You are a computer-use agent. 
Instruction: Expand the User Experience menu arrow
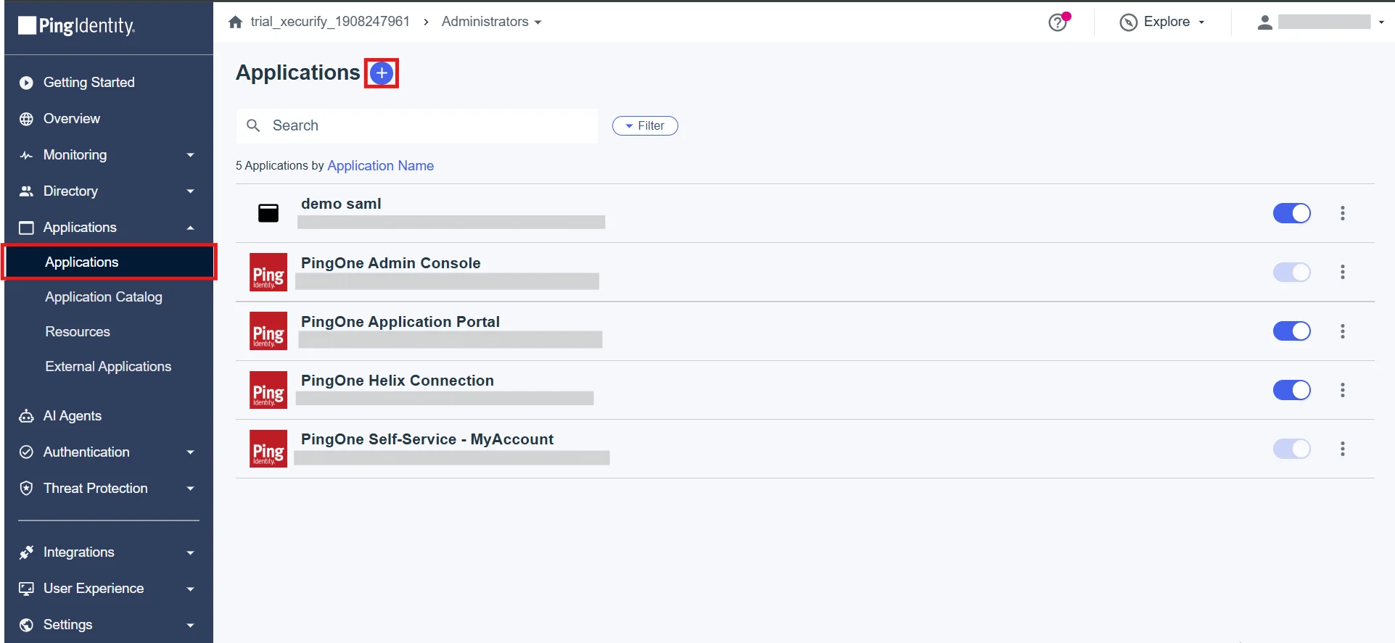(x=190, y=589)
